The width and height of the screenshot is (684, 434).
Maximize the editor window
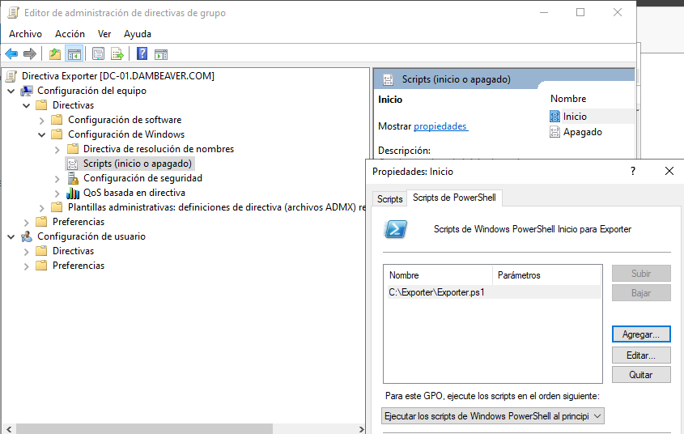(x=580, y=13)
